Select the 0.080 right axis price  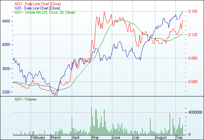pyautogui.click(x=193, y=58)
